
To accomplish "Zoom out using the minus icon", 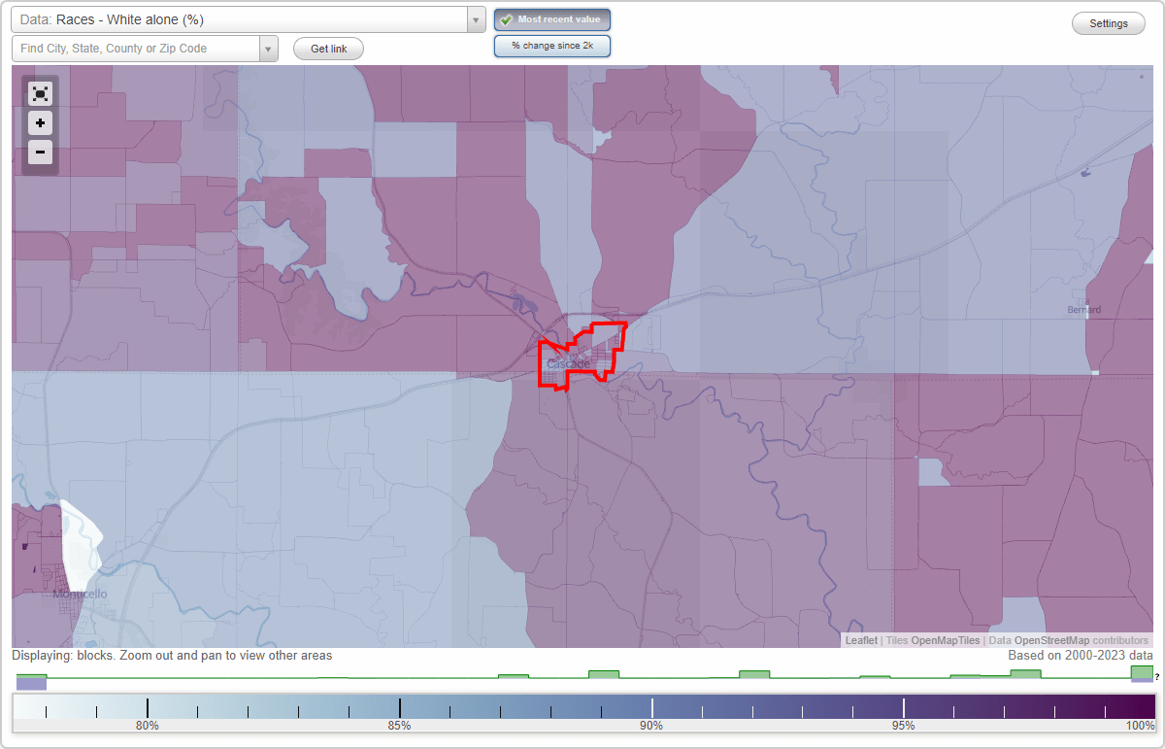I will click(x=40, y=152).
